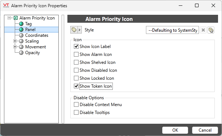Clear the style with the X icon
The height and width of the screenshot is (136, 222).
[x=203, y=30]
